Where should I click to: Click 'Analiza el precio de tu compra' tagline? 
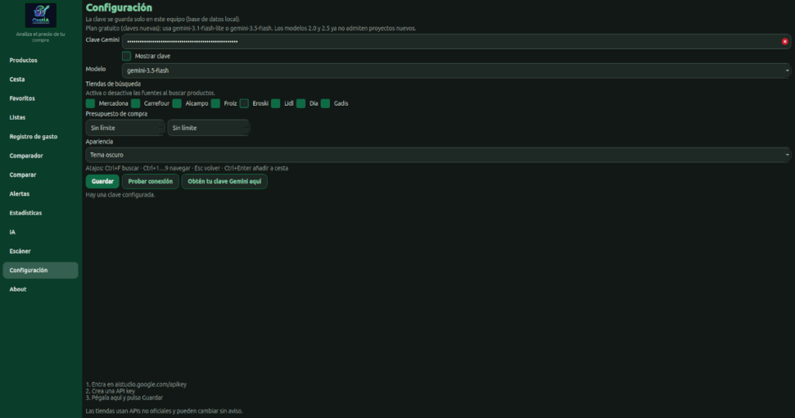click(x=40, y=37)
